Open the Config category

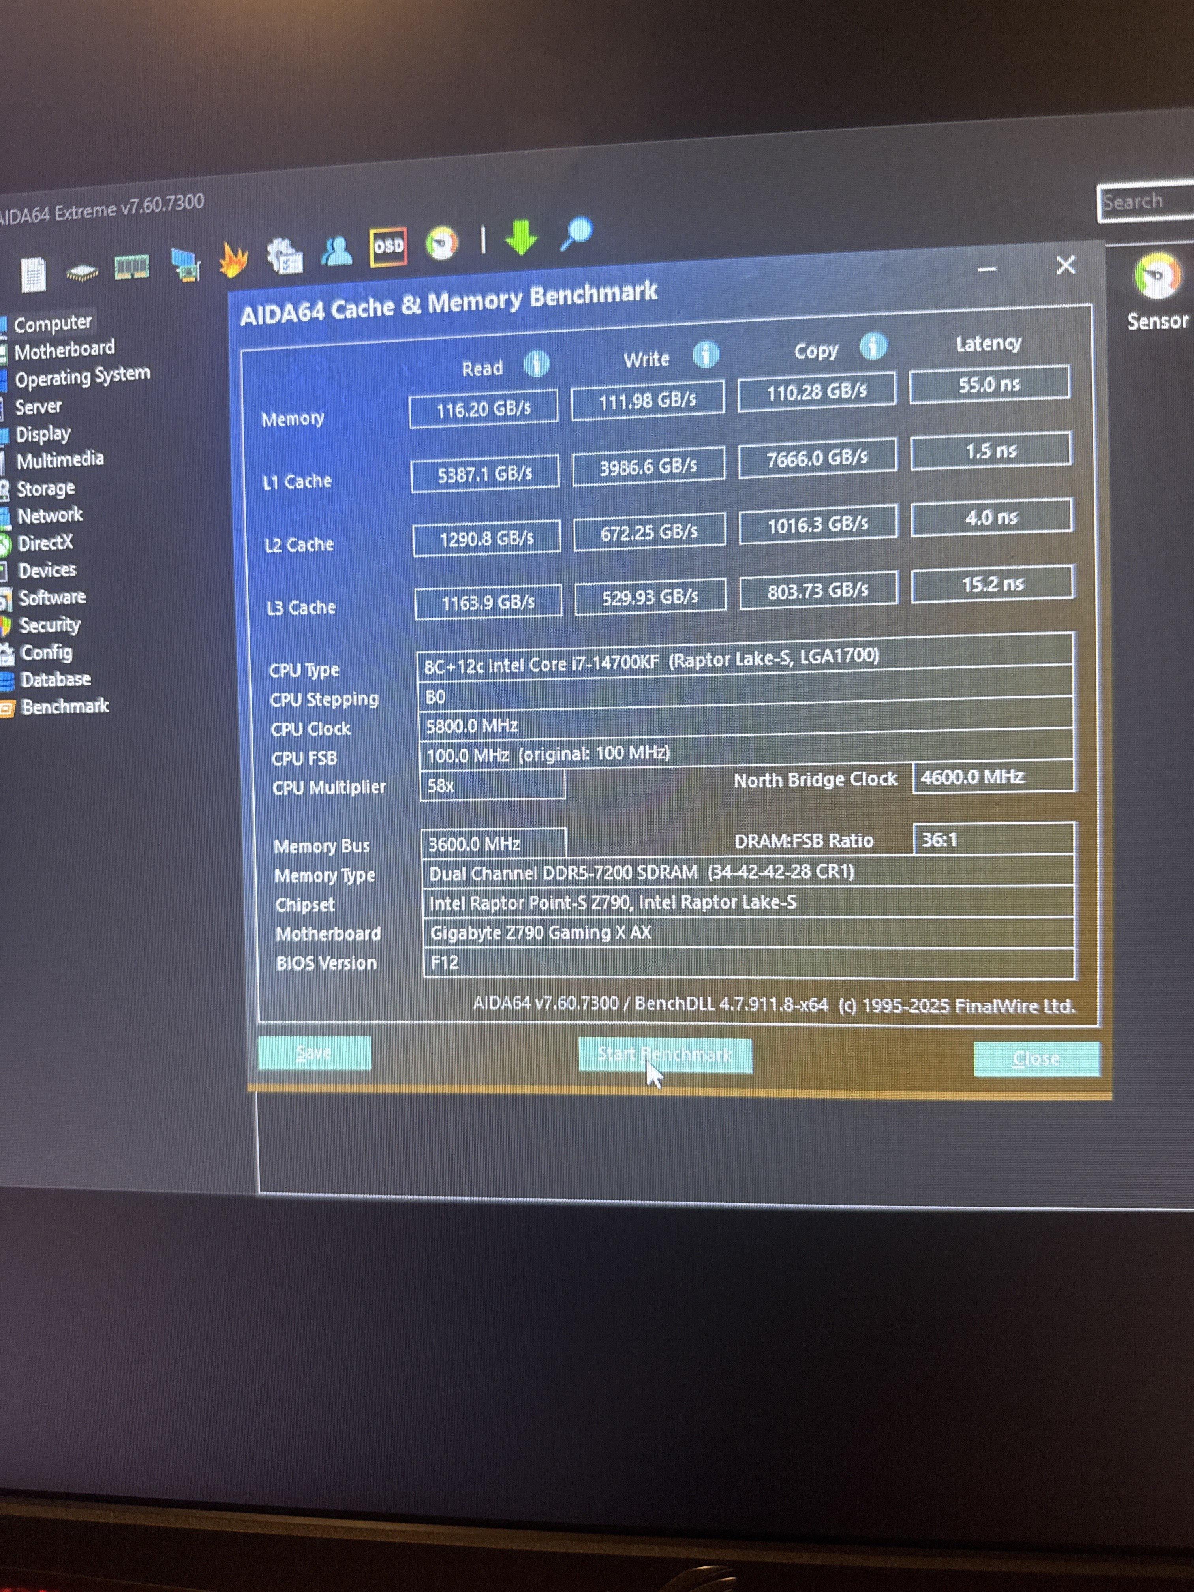coord(46,653)
